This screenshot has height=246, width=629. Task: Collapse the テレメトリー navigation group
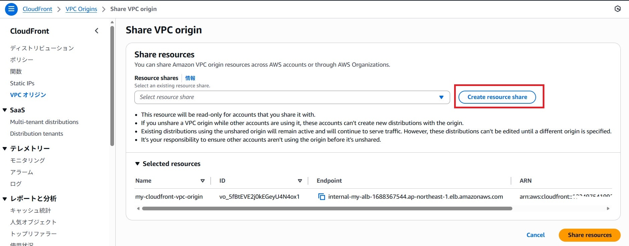coord(5,148)
